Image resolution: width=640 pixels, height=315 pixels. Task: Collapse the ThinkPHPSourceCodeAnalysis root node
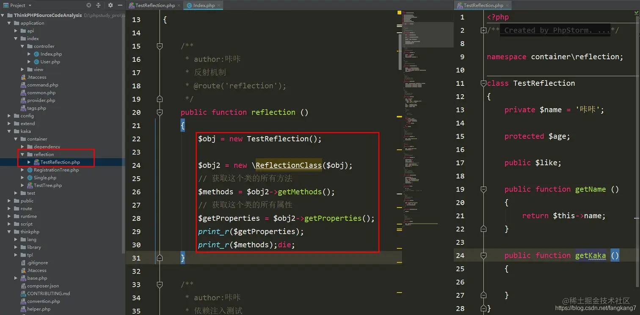click(x=3, y=15)
